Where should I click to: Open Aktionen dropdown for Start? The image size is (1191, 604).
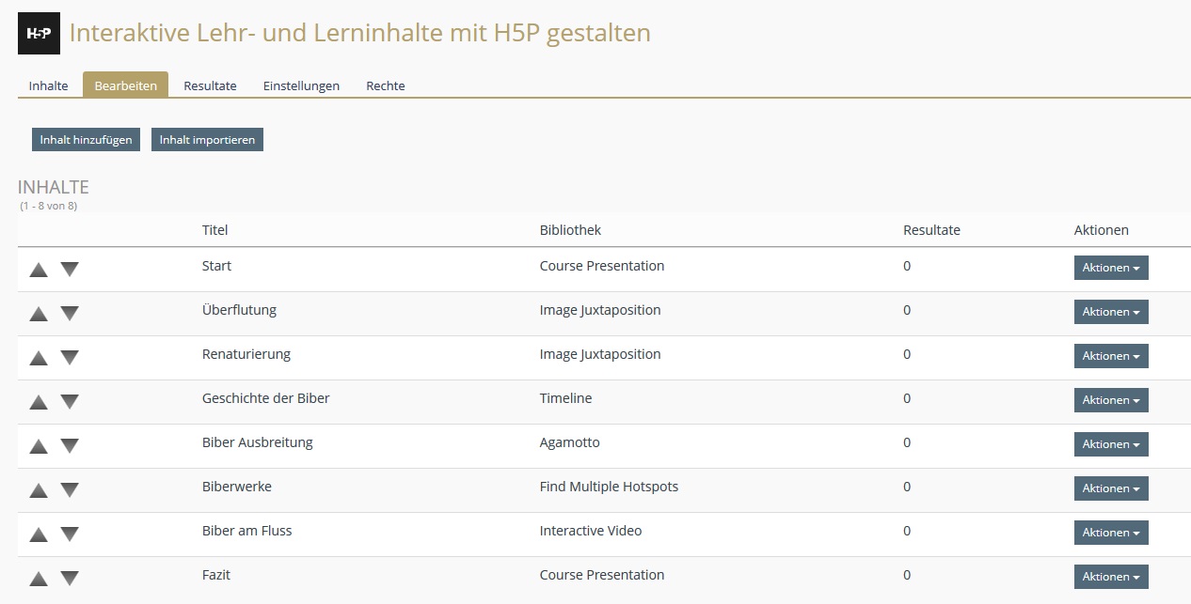1110,268
